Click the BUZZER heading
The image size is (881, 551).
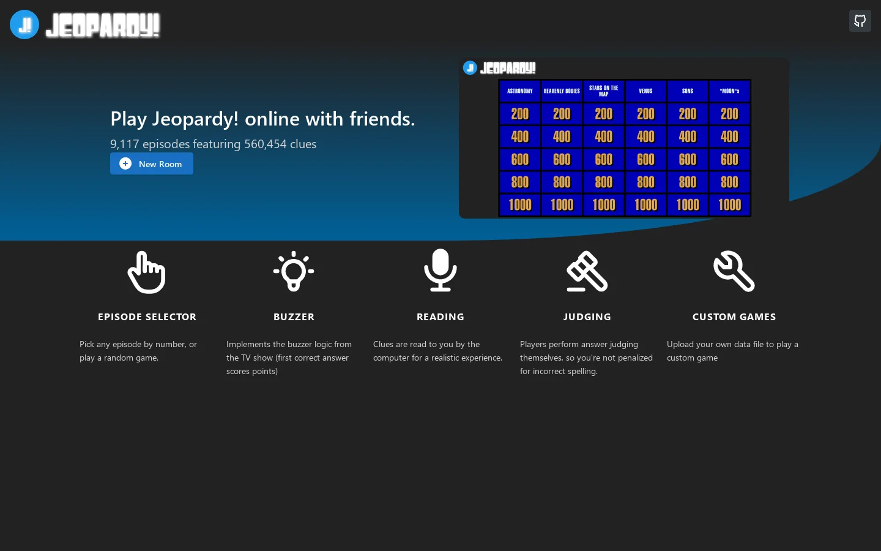click(294, 317)
